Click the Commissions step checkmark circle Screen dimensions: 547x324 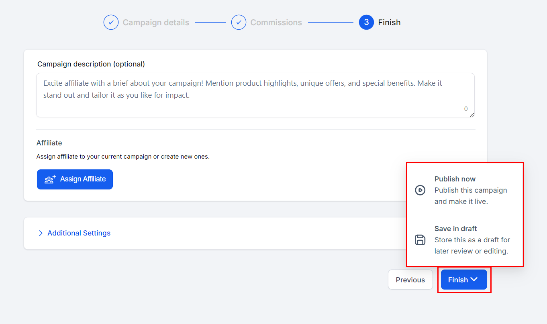click(x=239, y=22)
